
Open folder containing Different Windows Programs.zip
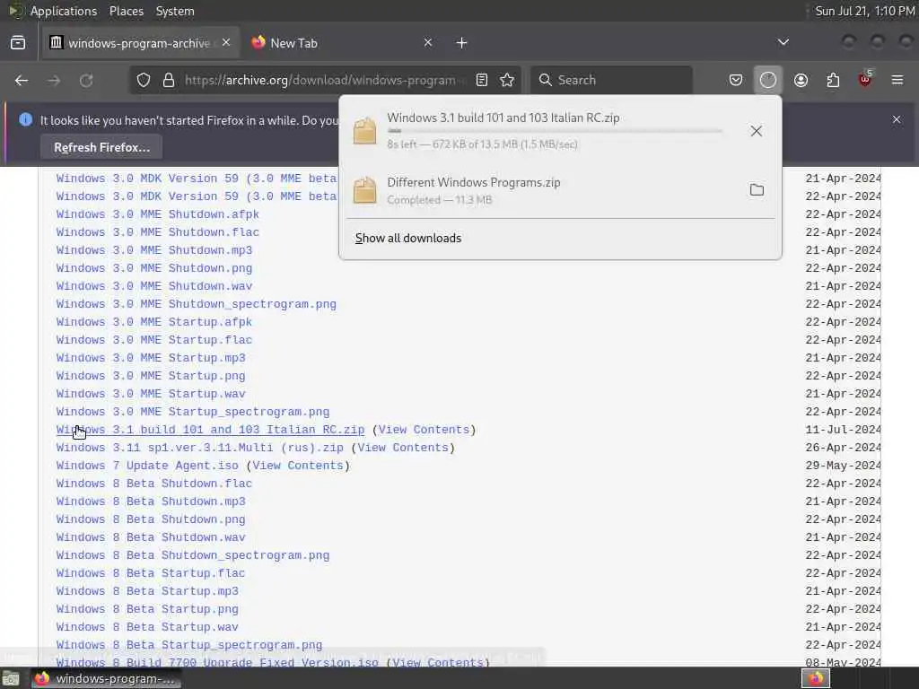point(757,190)
